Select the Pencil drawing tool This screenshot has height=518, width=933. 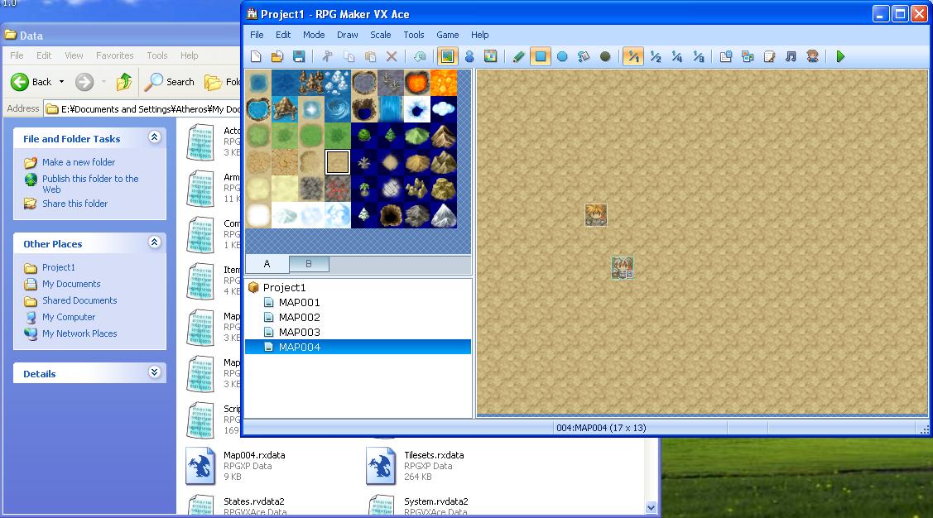coord(517,56)
